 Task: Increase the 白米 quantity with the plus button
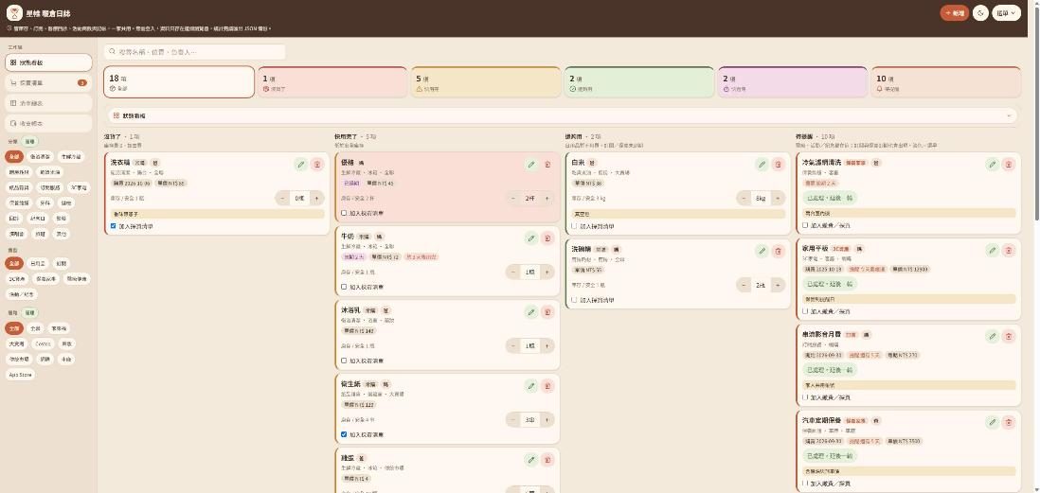(x=778, y=198)
